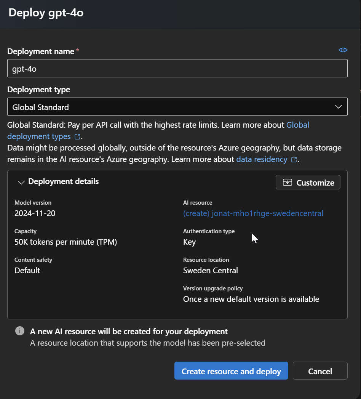Viewport: 361px width, 399px height.
Task: Click the 'Deployment details' heading text
Action: 63,181
